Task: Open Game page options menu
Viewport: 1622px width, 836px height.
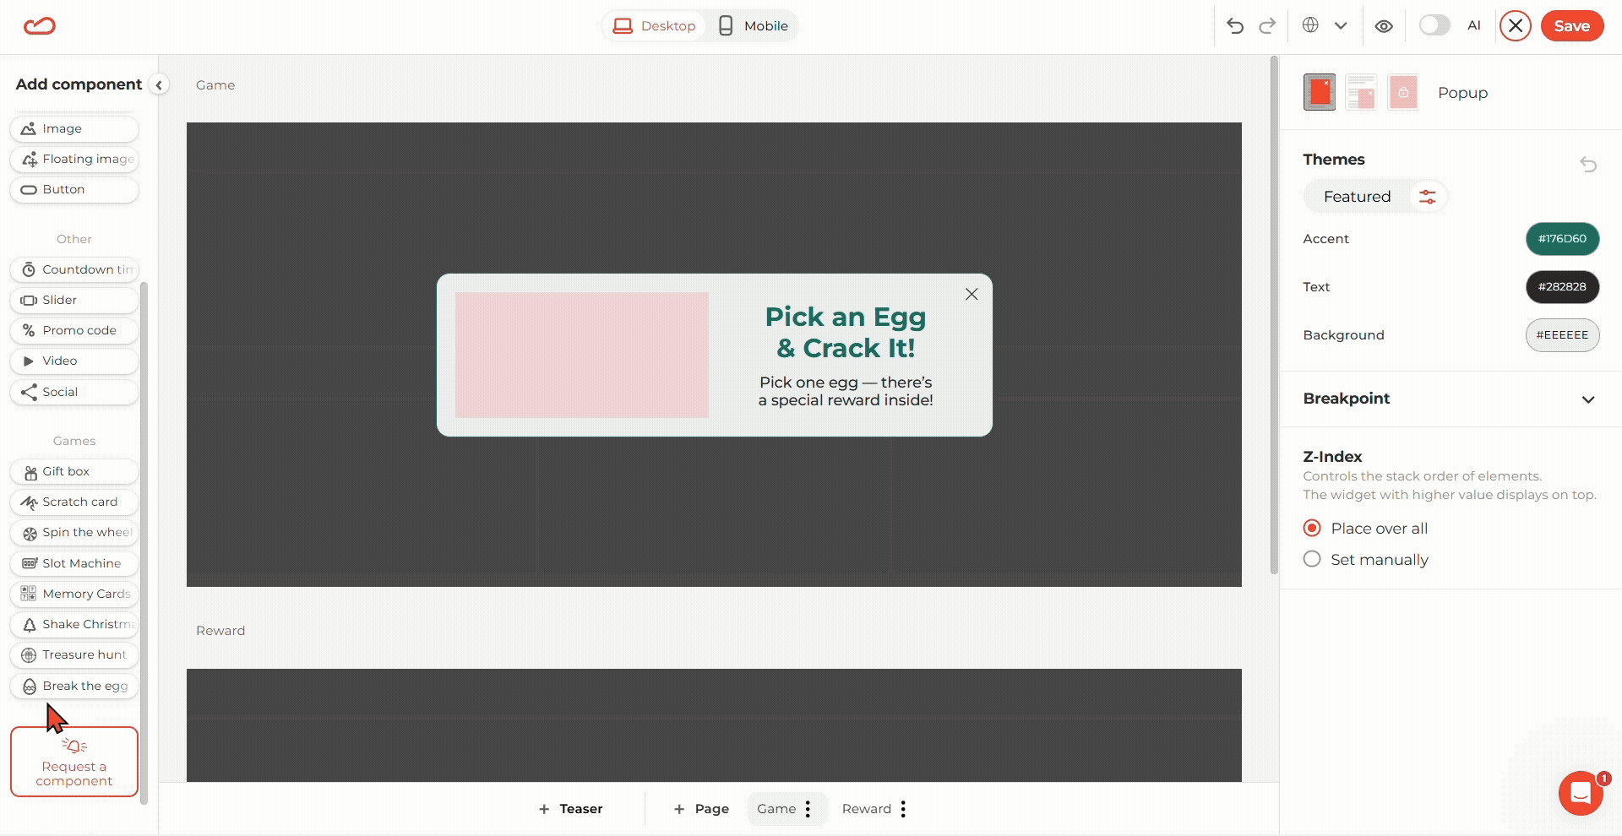Action: coord(808,809)
